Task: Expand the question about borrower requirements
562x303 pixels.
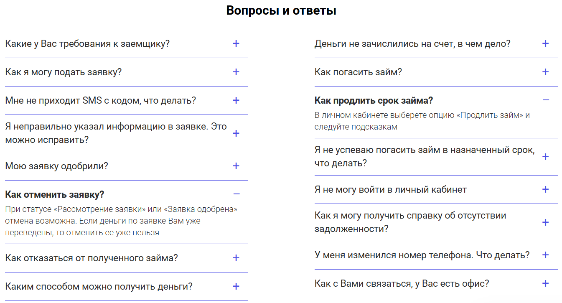Action: point(236,43)
